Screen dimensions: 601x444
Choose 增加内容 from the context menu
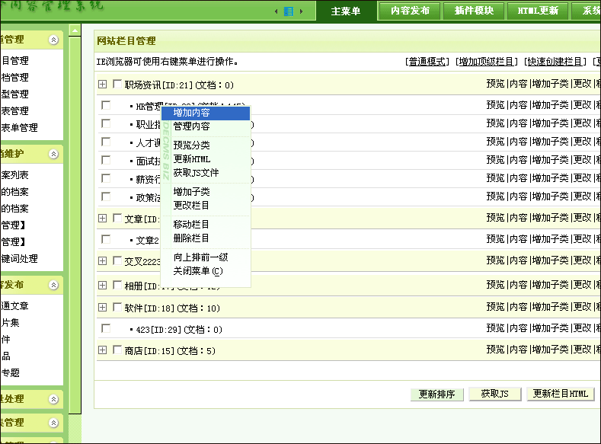tap(191, 113)
